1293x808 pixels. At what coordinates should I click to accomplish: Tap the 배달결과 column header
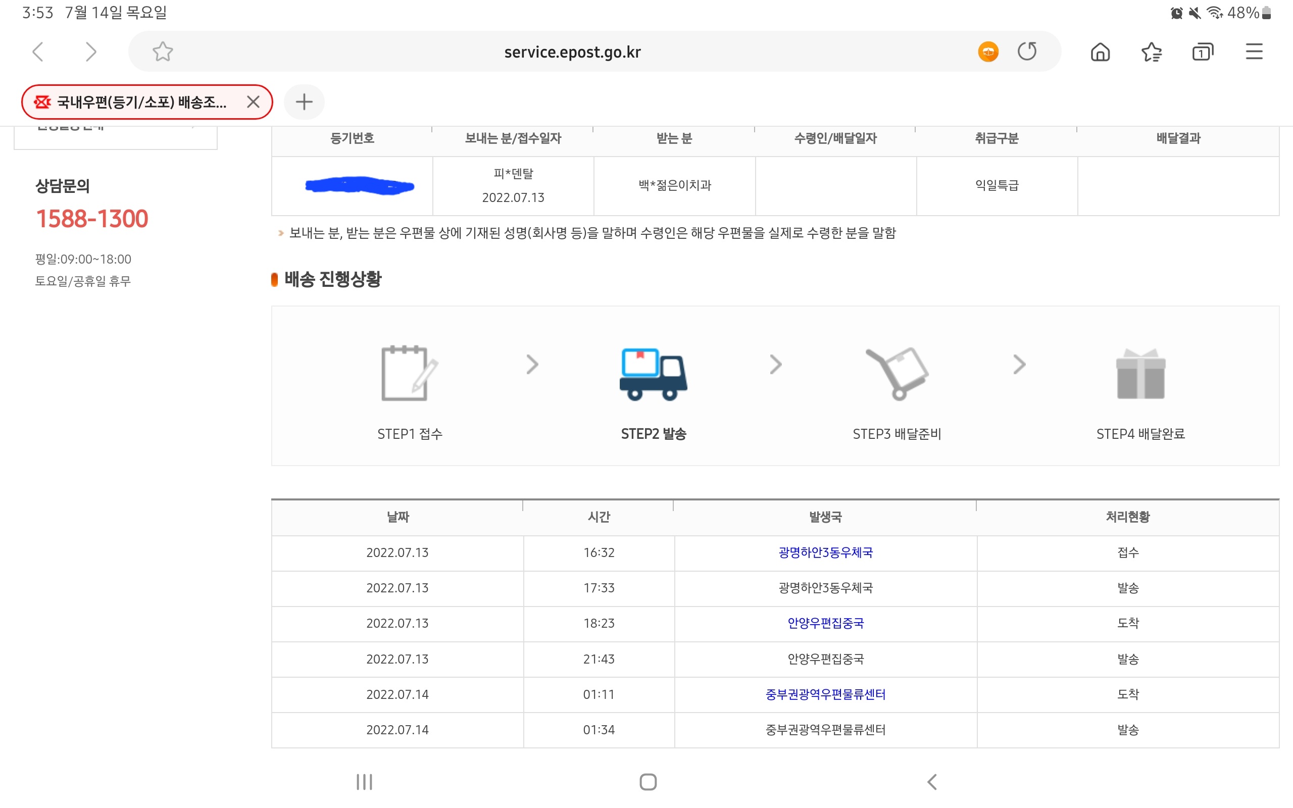tap(1178, 138)
